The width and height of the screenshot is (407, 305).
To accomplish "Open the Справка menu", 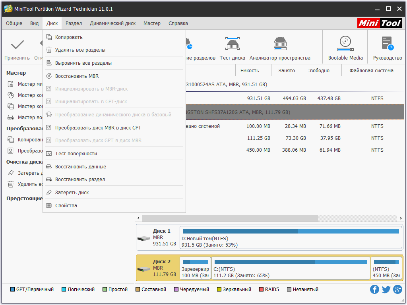I will [x=178, y=23].
